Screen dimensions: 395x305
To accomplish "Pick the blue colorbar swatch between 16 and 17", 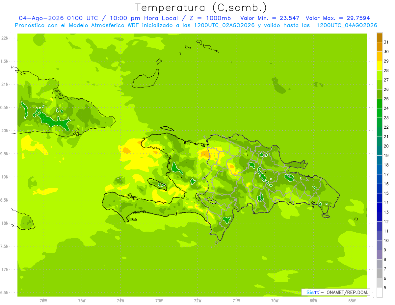I will (380, 179).
